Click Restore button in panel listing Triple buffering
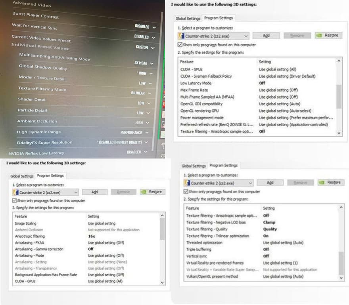Viewport: 349px width, 305px height. 331,182
